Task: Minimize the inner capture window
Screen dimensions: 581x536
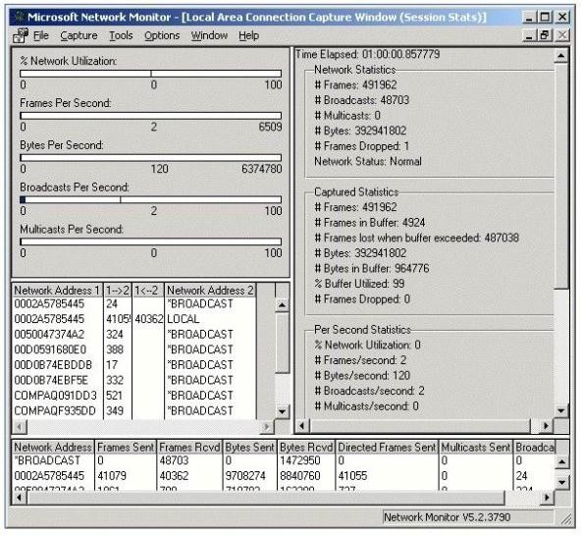Action: [529, 35]
